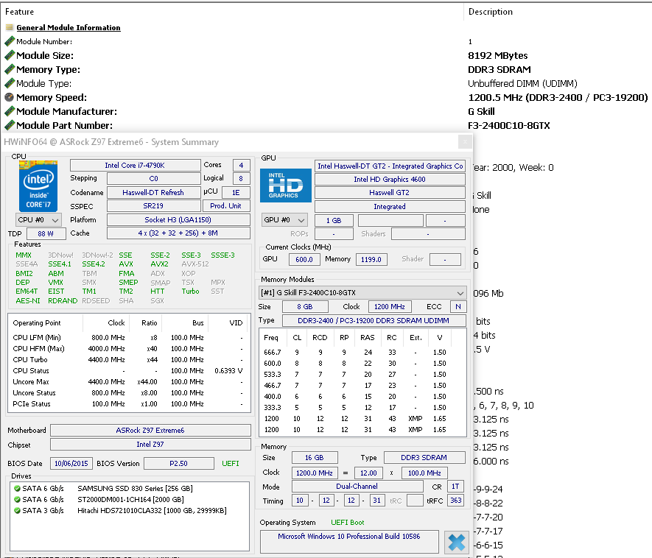This screenshot has width=652, height=558.
Task: Click the cache 4 x (32 + 32 + 256) + 8M field
Action: coord(178,233)
